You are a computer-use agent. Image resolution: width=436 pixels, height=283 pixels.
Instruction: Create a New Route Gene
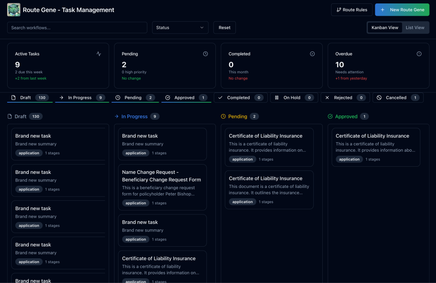tap(402, 10)
